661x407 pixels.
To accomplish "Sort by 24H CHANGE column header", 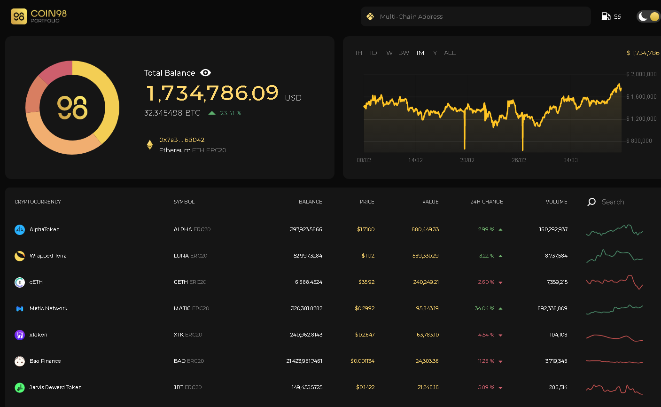I will point(487,202).
